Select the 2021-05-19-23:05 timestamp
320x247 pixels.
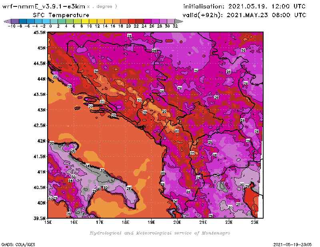coord(292,245)
